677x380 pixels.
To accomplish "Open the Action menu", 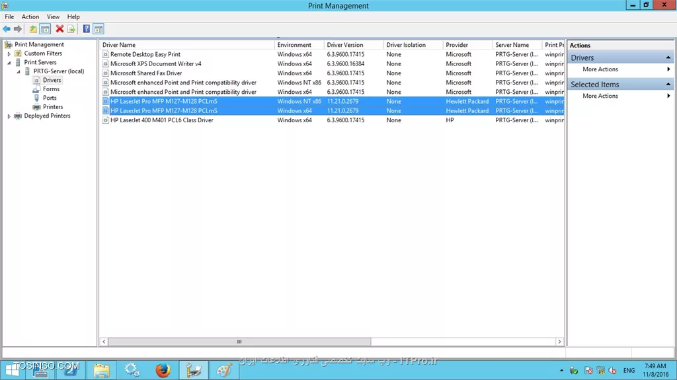I will click(30, 17).
